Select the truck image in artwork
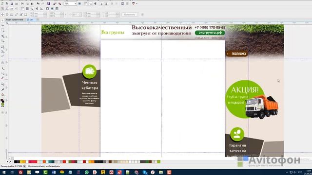 262,107
